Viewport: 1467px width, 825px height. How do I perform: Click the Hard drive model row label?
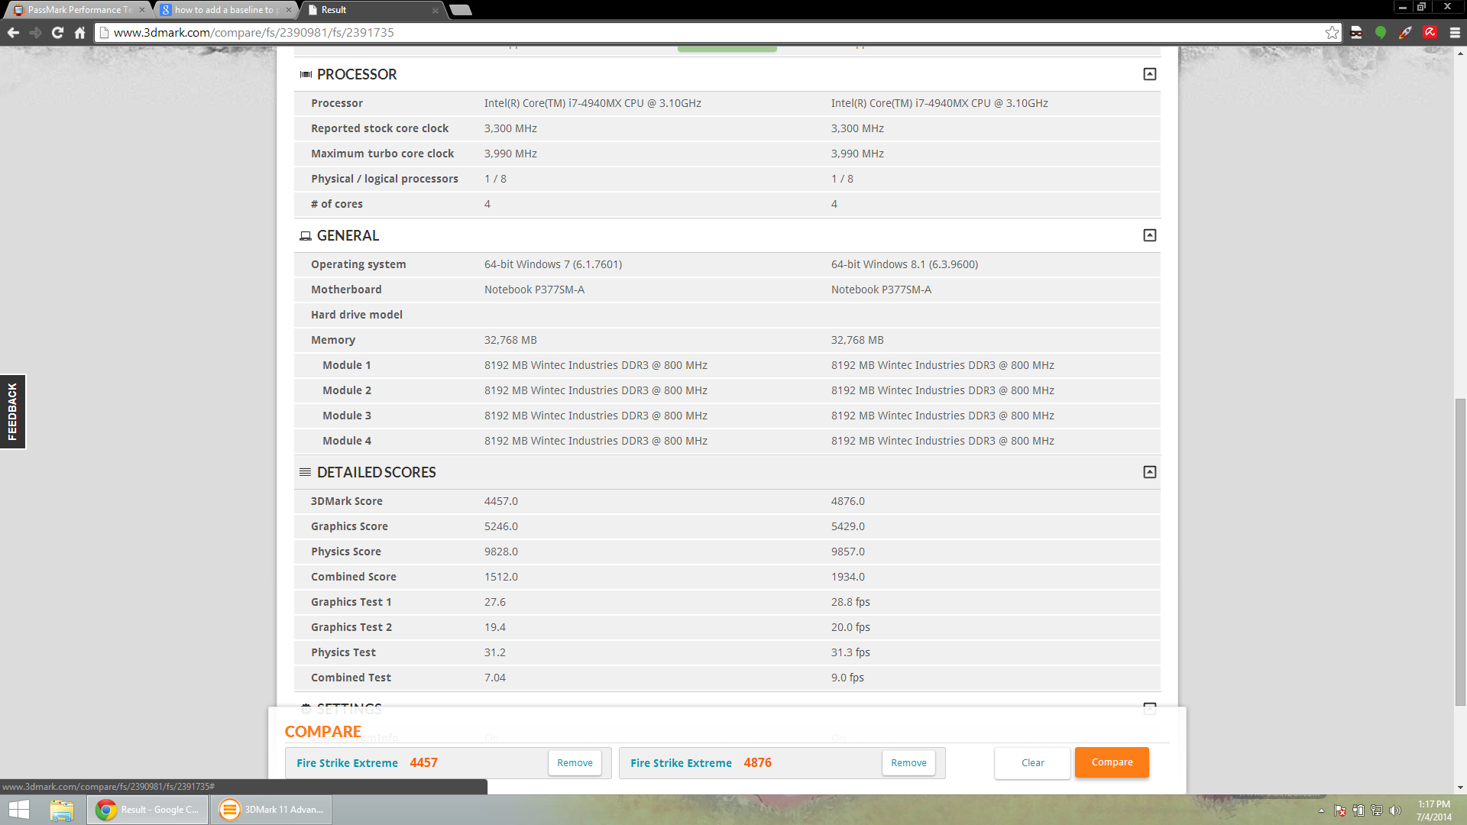pyautogui.click(x=357, y=315)
